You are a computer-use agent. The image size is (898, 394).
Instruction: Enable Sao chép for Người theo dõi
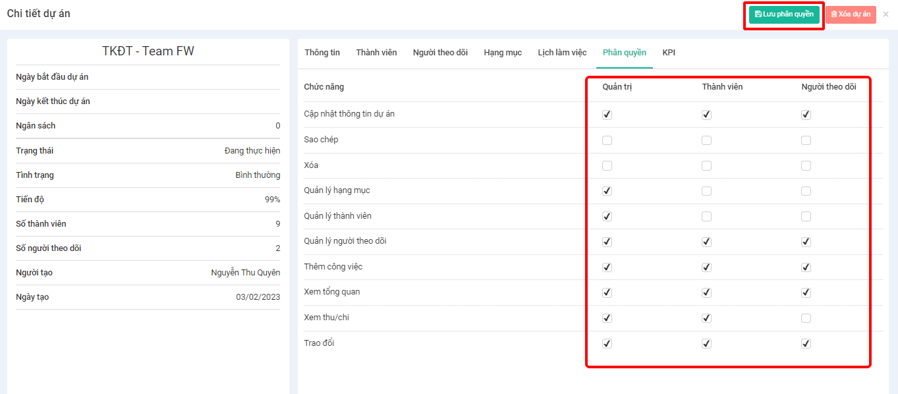806,140
